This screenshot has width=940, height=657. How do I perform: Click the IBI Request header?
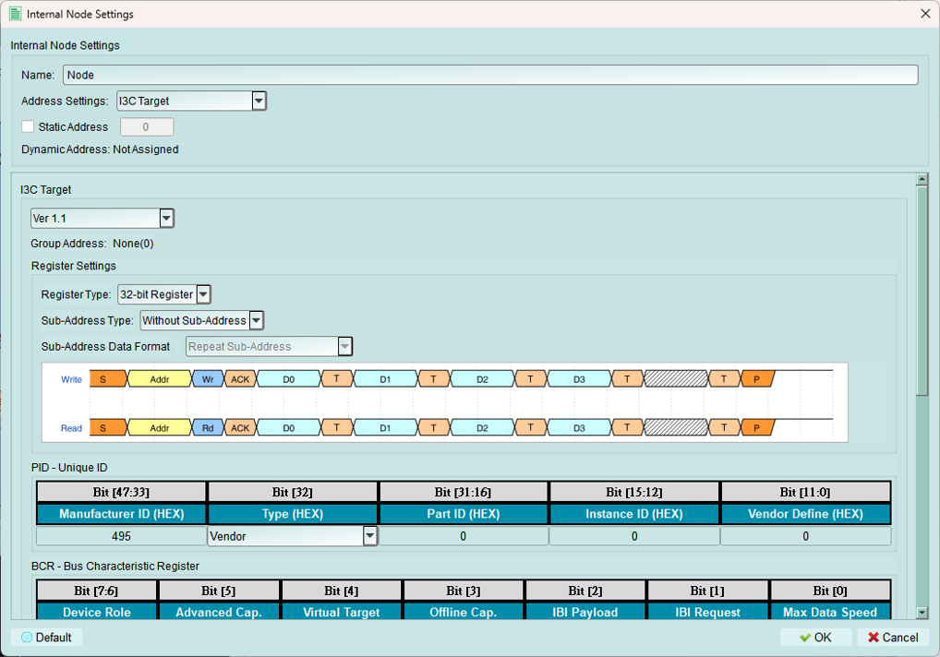click(x=707, y=612)
